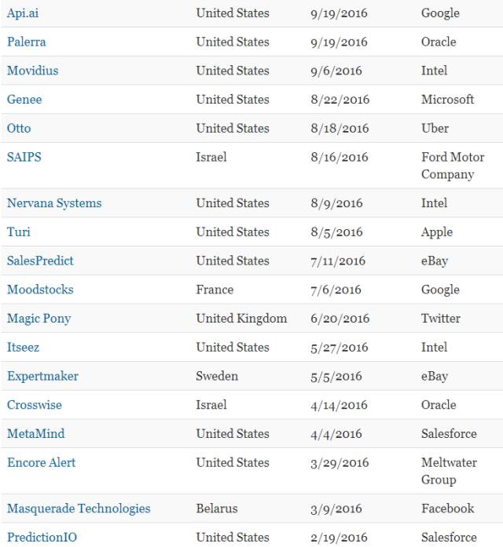Screen dimensions: 503x547
Task: Click the Ford Motor Company acquirer cell
Action: tap(453, 166)
